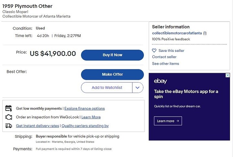The height and width of the screenshot is (157, 233).
Task: Click the seller feedback score (1)
Action: pyautogui.click(x=205, y=33)
